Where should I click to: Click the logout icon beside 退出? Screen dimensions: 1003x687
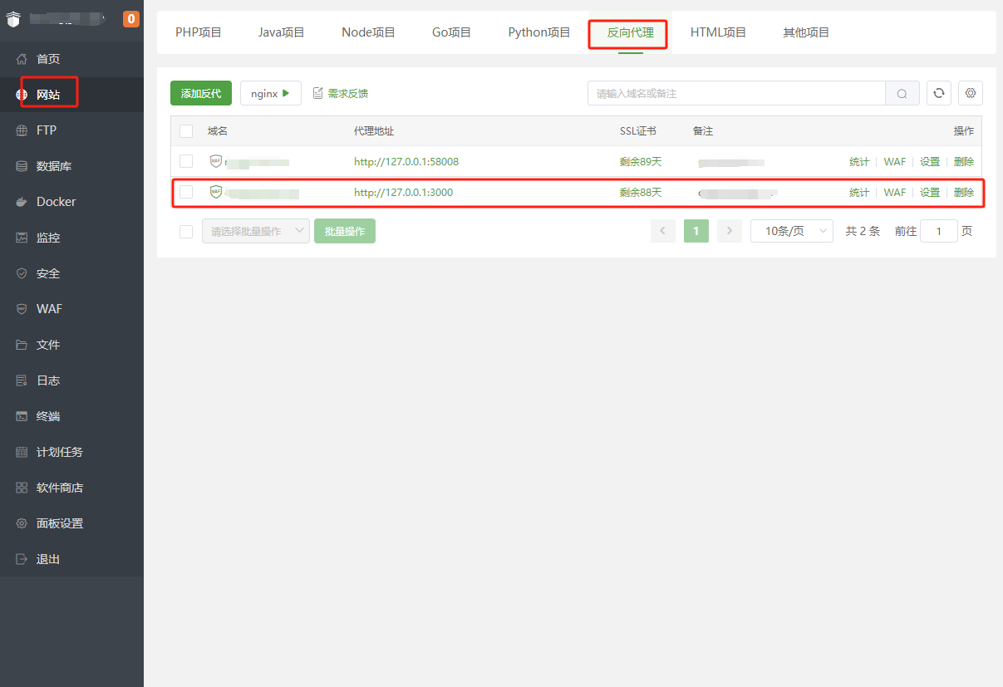[22, 559]
